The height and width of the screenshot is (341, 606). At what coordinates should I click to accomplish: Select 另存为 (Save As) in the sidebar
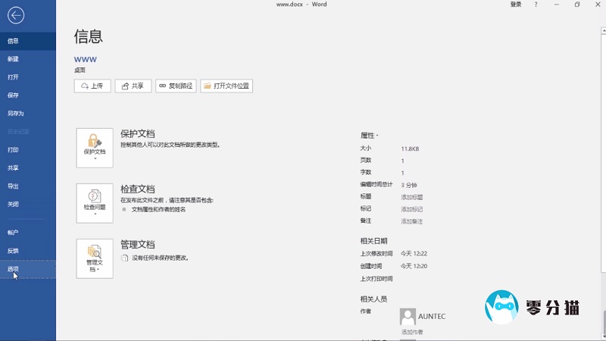(16, 114)
